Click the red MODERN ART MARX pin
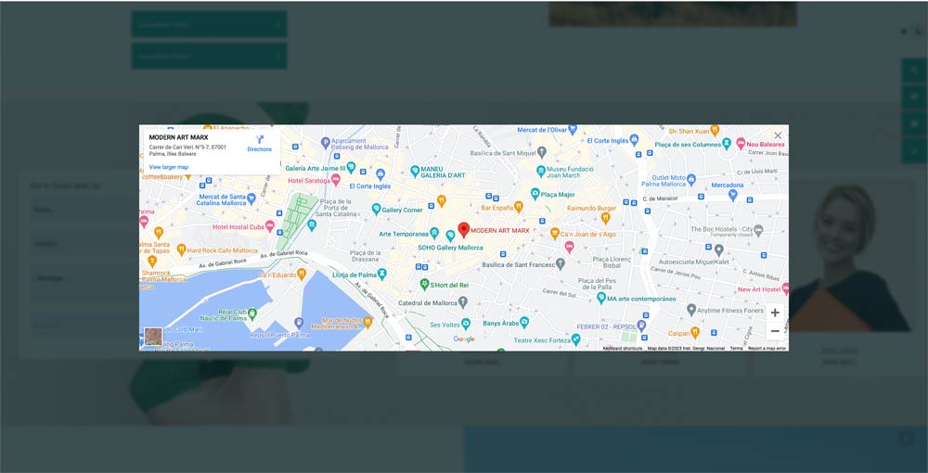This screenshot has height=473, width=928. point(464,229)
